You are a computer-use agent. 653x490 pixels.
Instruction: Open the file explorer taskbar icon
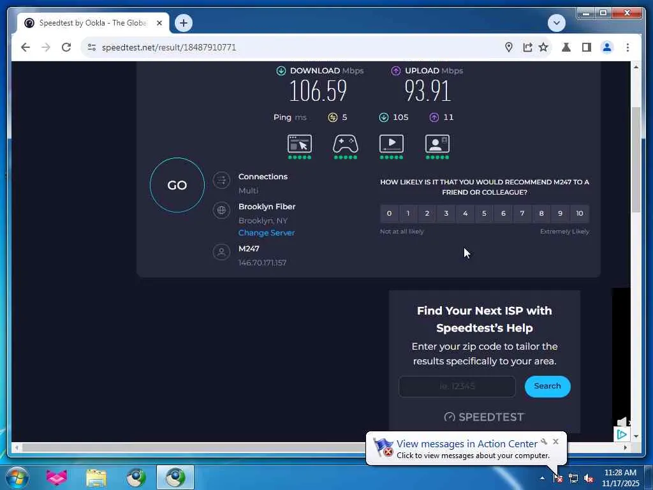click(96, 477)
